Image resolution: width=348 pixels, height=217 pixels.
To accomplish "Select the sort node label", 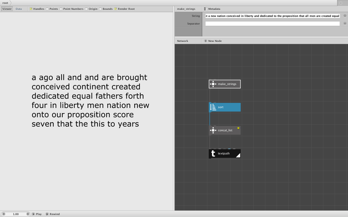I will (221, 107).
